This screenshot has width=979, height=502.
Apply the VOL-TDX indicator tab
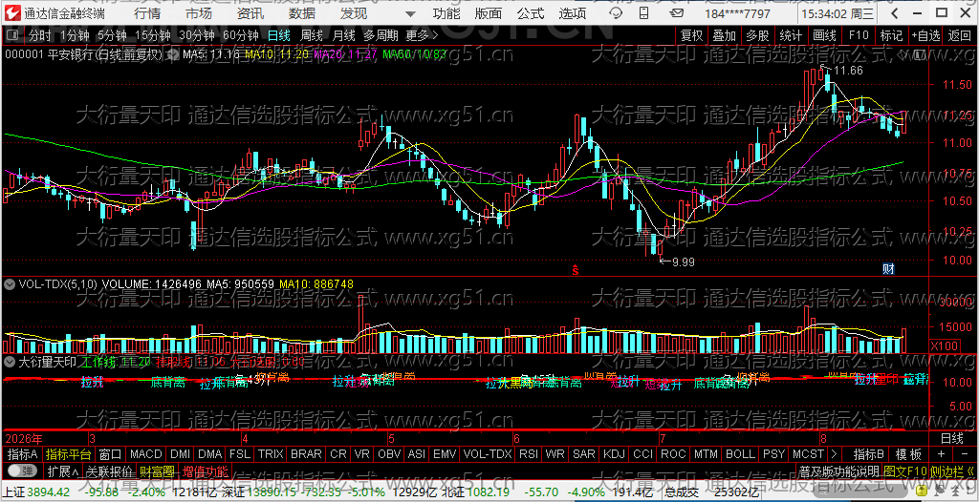[489, 454]
